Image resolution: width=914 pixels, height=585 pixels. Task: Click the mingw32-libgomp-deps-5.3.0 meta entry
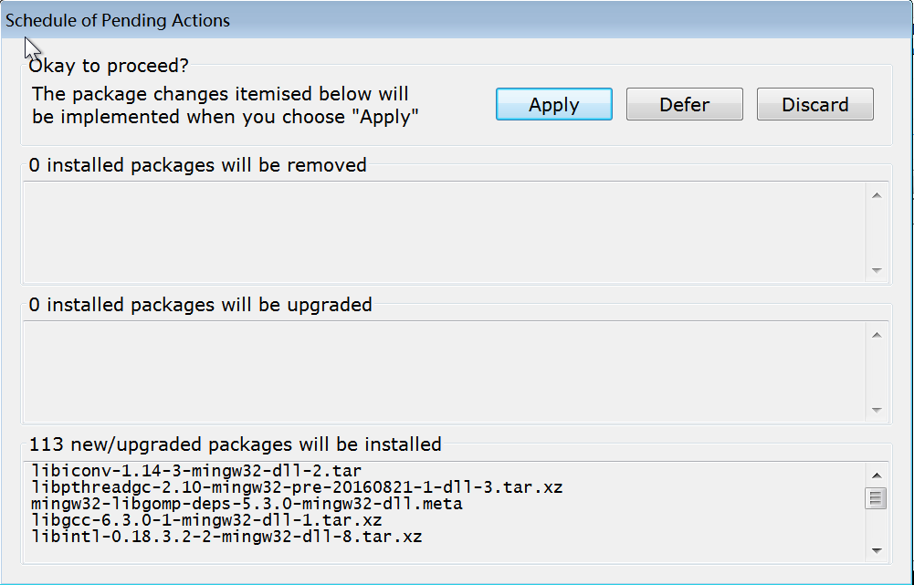coord(247,504)
